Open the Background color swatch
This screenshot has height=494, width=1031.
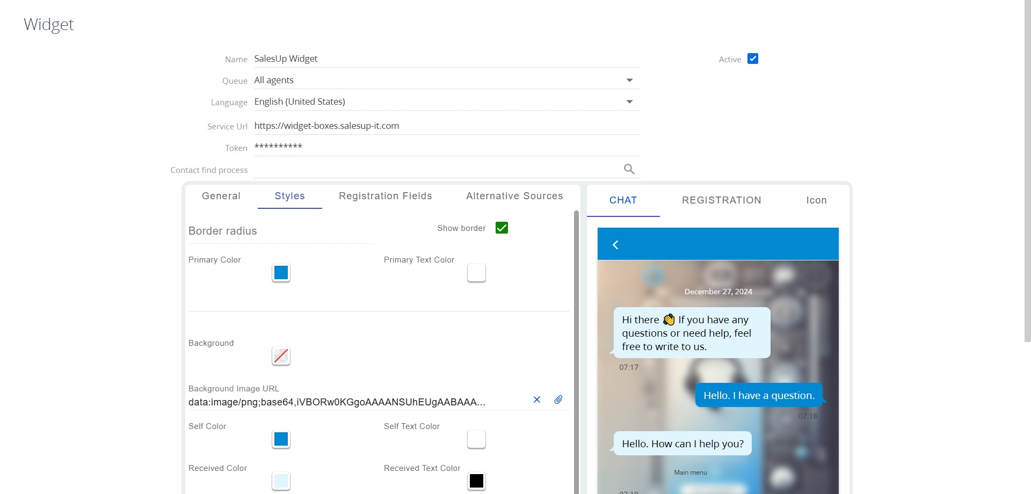tap(281, 356)
